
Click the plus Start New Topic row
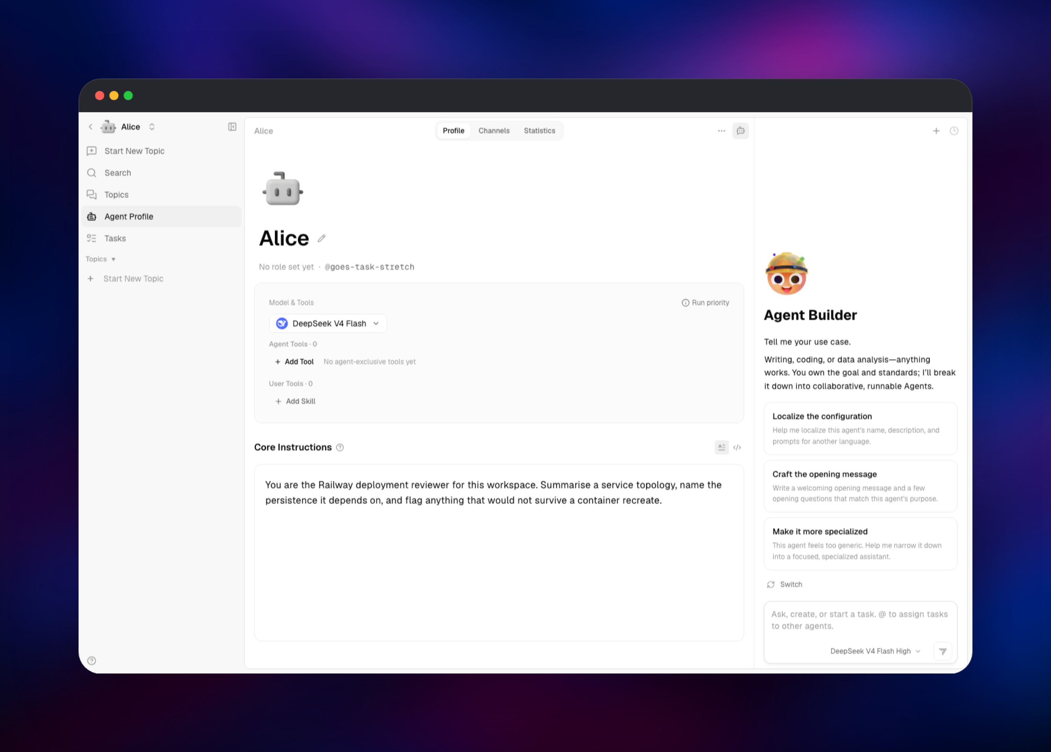(161, 278)
